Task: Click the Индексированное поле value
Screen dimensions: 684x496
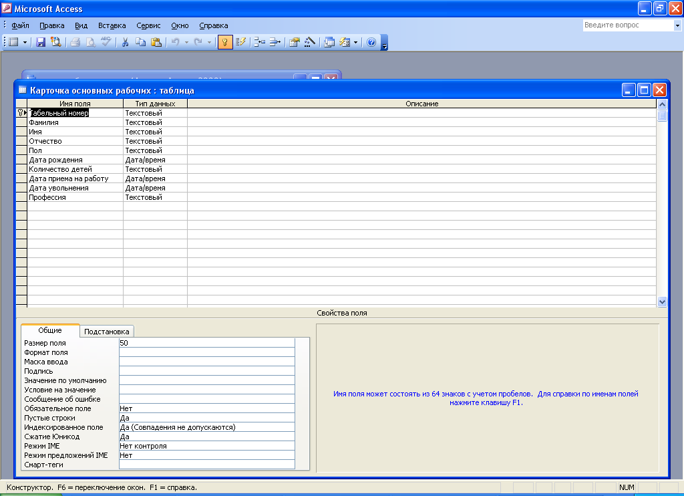Action: 207,427
